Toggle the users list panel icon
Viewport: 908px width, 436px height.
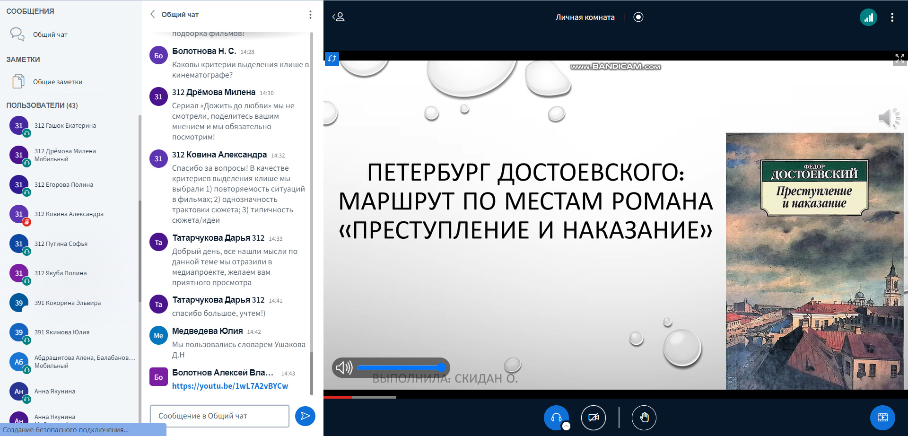(339, 17)
